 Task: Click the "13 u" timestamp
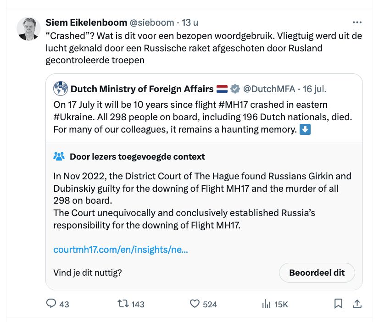[190, 22]
